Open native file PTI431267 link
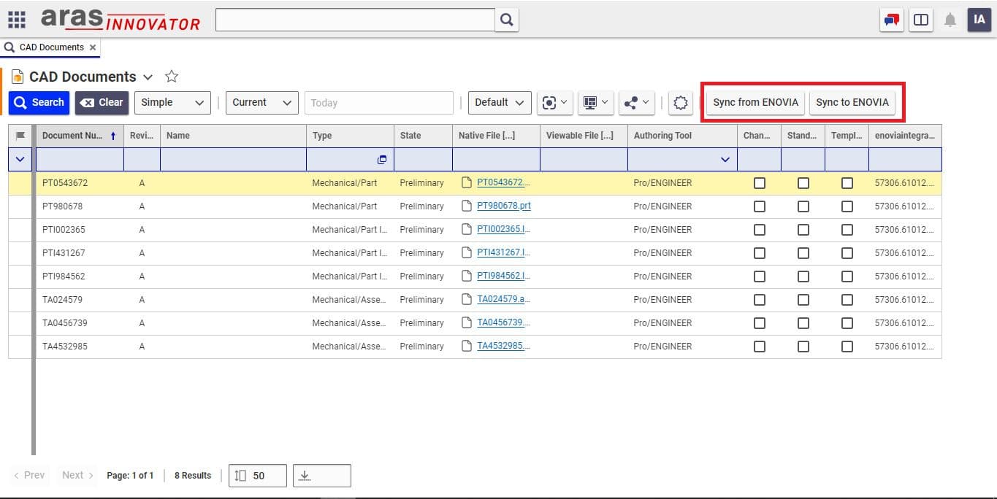This screenshot has width=997, height=499. click(504, 253)
